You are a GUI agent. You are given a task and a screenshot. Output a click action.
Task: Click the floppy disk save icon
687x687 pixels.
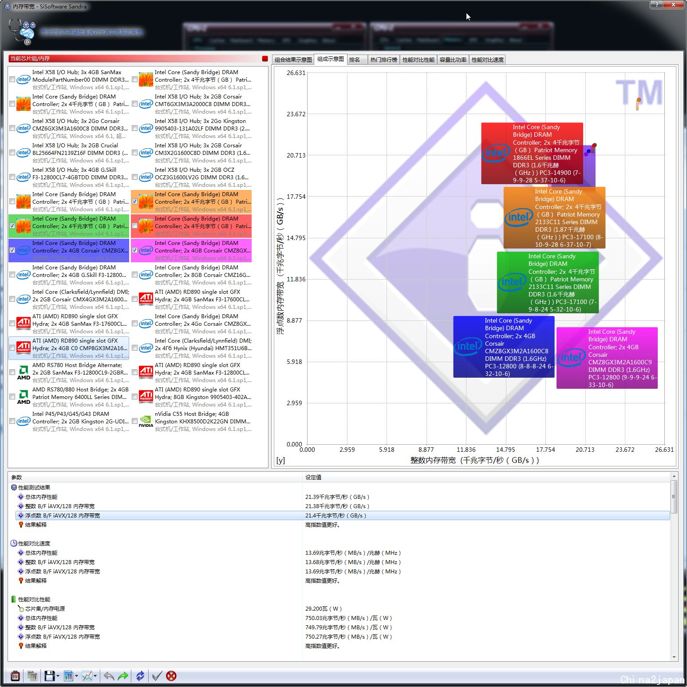[x=49, y=676]
